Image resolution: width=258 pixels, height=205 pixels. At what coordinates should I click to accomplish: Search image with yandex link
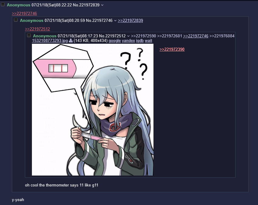coord(128,41)
